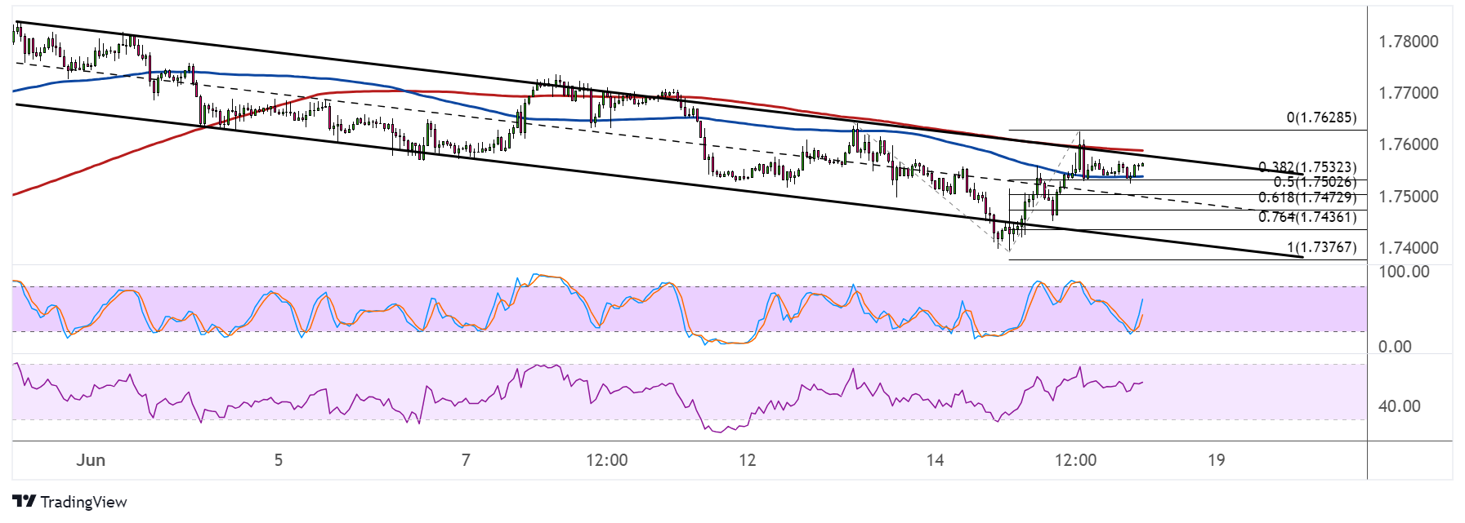Select the 0(1.76285) Fibonacci level label
The width and height of the screenshot is (1465, 523).
1321,117
